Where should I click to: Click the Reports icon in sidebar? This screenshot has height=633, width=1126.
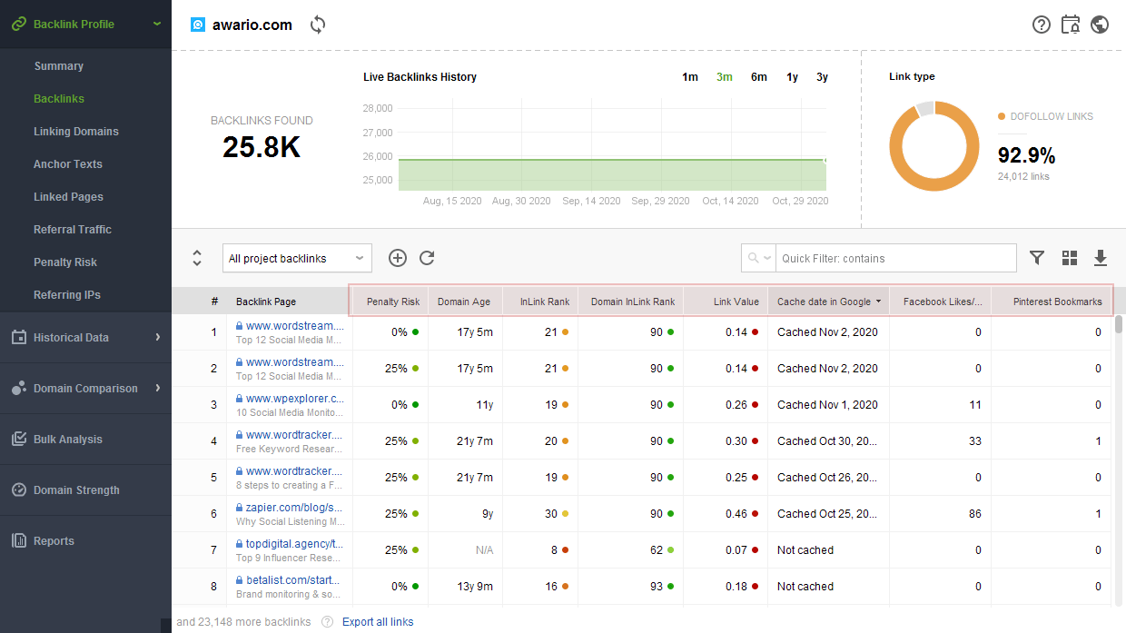18,540
